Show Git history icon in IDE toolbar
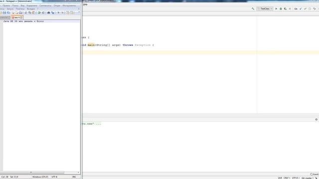Image resolution: width=319 pixels, height=179 pixels. click(x=310, y=9)
